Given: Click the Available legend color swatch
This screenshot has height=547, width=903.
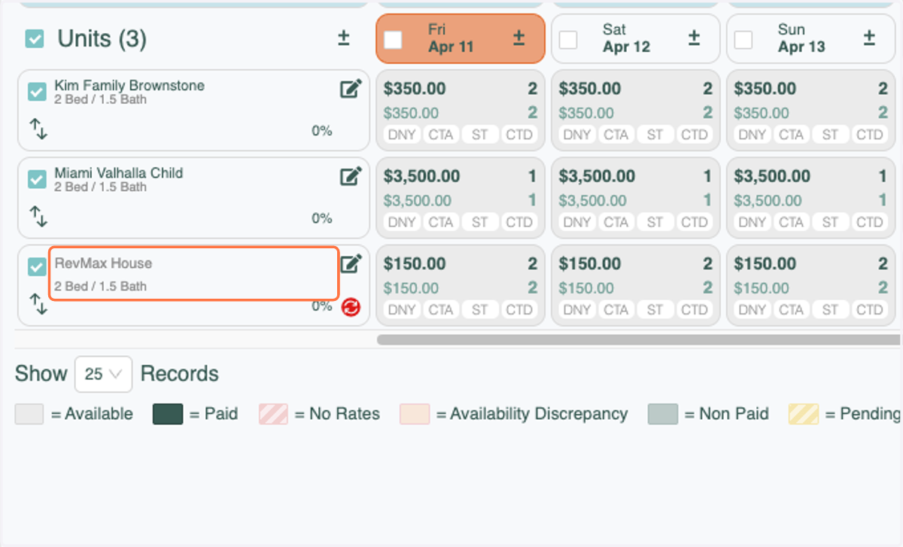Looking at the screenshot, I should pyautogui.click(x=29, y=414).
